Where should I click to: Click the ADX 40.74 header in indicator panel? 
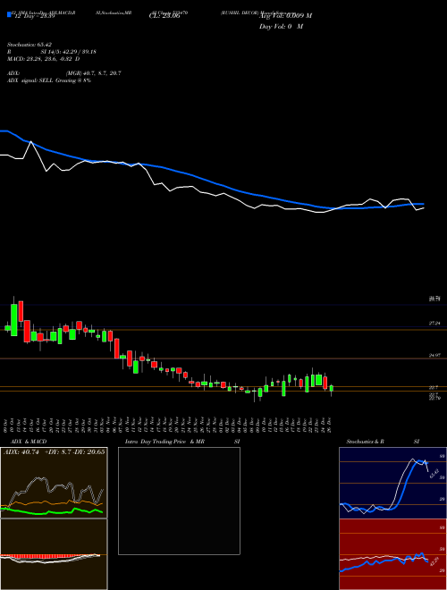[x=54, y=451]
